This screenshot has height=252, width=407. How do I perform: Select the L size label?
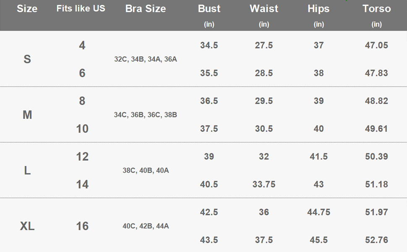(27, 171)
